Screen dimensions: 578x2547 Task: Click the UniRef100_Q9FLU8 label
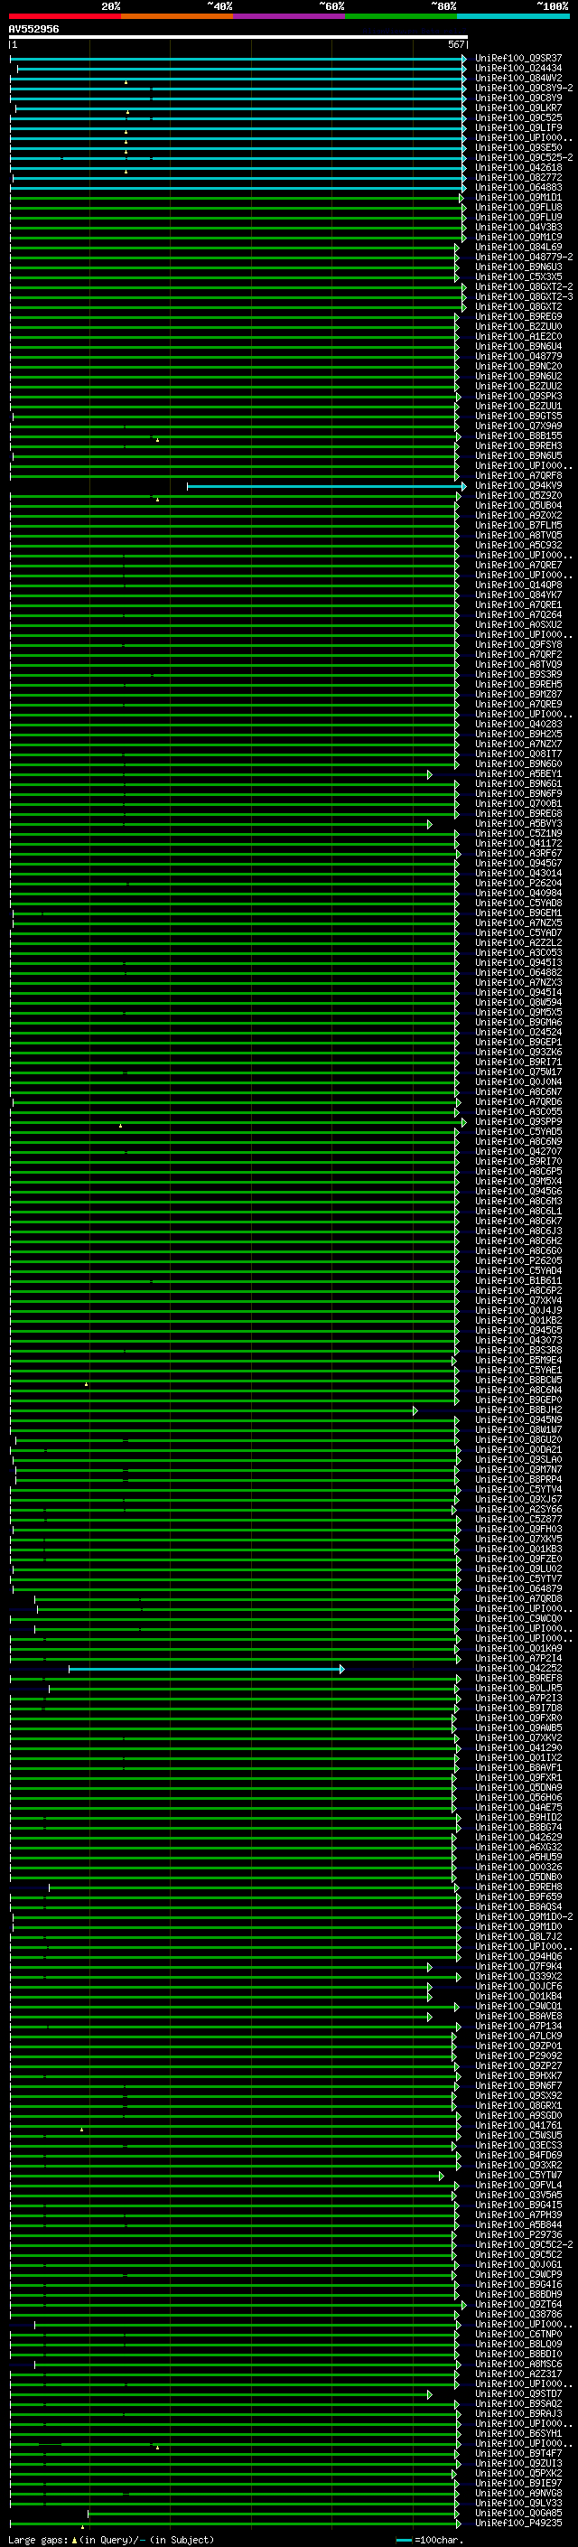[518, 207]
